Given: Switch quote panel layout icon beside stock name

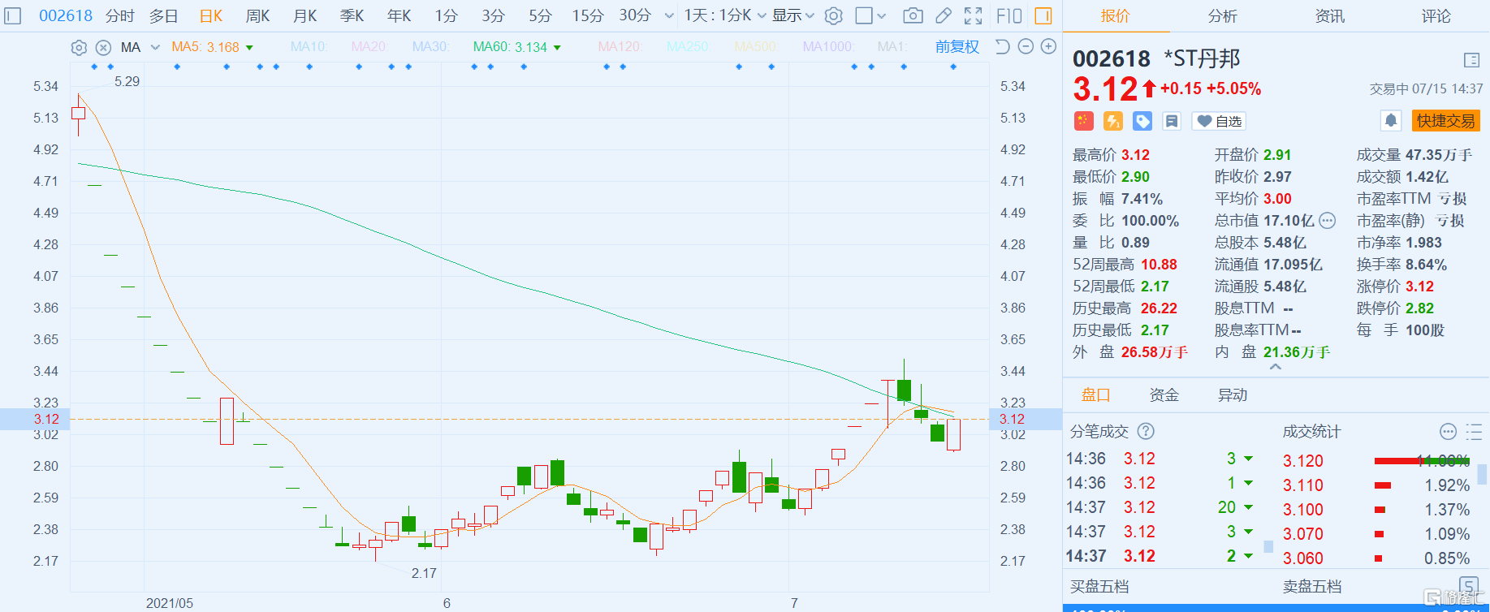Looking at the screenshot, I should click(1471, 60).
